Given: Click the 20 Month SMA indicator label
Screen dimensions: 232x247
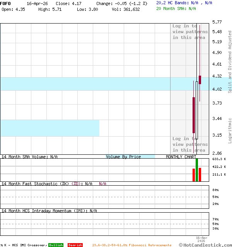Looking at the screenshot, I should (x=176, y=8).
